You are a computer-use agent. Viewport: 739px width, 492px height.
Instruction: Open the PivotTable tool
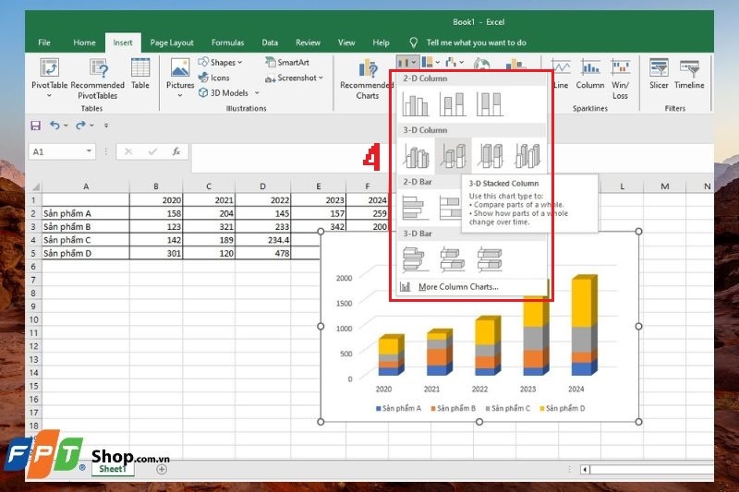tap(50, 78)
